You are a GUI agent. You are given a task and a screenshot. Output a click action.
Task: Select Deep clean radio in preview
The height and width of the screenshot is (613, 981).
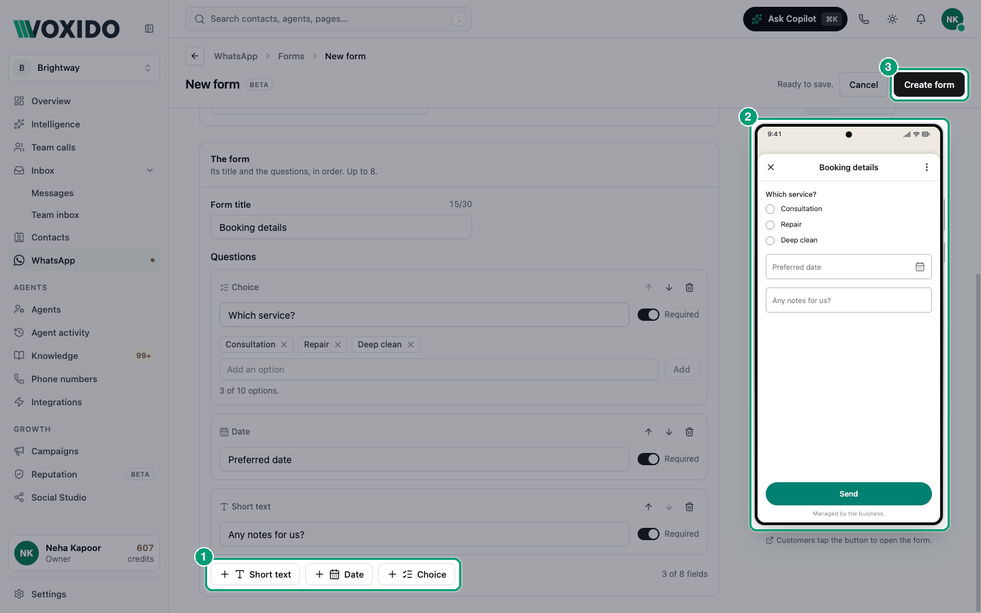[770, 240]
